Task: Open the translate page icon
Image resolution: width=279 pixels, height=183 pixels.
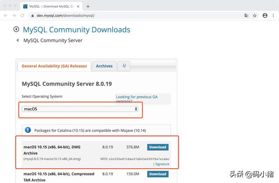Action: tap(246, 16)
